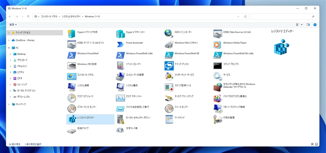The width and height of the screenshot is (326, 153).
Task: Click the コマンド プロンプト icon
Action: pyautogui.click(x=218, y=66)
